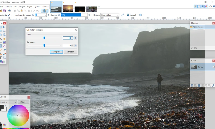Image resolution: width=215 pixels, height=129 pixels.
Task: Click the Help question mark icon
Action: tap(214, 7)
